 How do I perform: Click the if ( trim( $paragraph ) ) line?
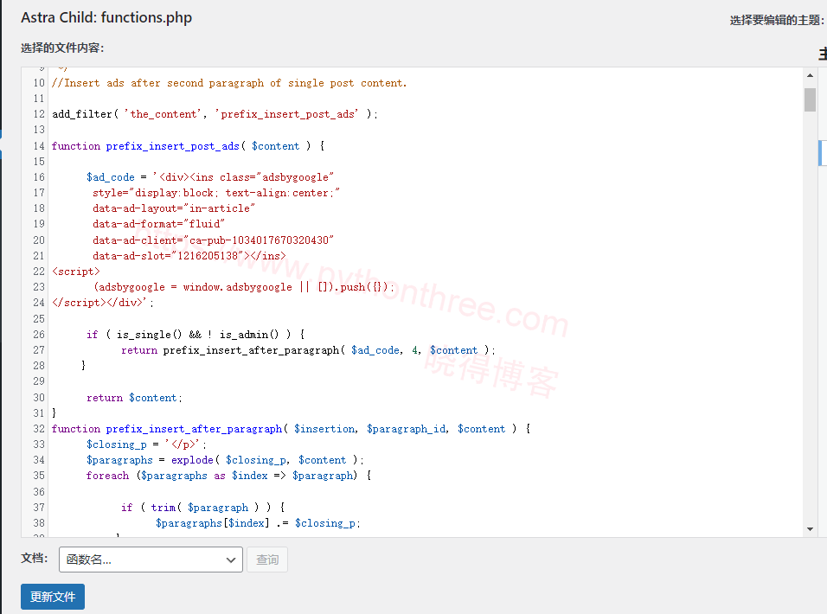pos(203,507)
